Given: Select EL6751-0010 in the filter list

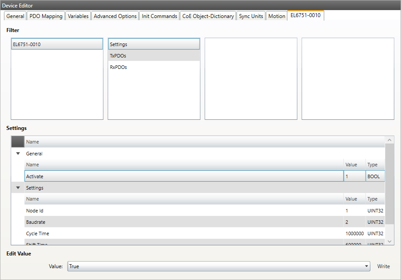Looking at the screenshot, I should [57, 44].
